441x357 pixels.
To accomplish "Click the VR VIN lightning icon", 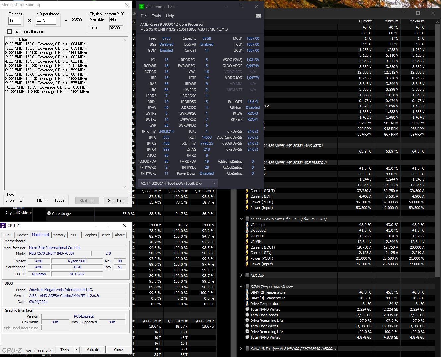I will click(247, 242).
